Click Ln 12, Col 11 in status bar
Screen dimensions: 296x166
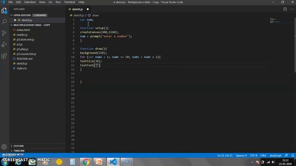point(225,155)
